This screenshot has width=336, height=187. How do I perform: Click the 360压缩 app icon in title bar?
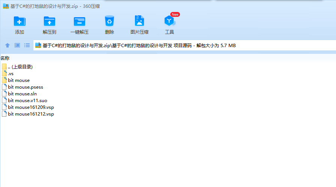coord(6,6)
